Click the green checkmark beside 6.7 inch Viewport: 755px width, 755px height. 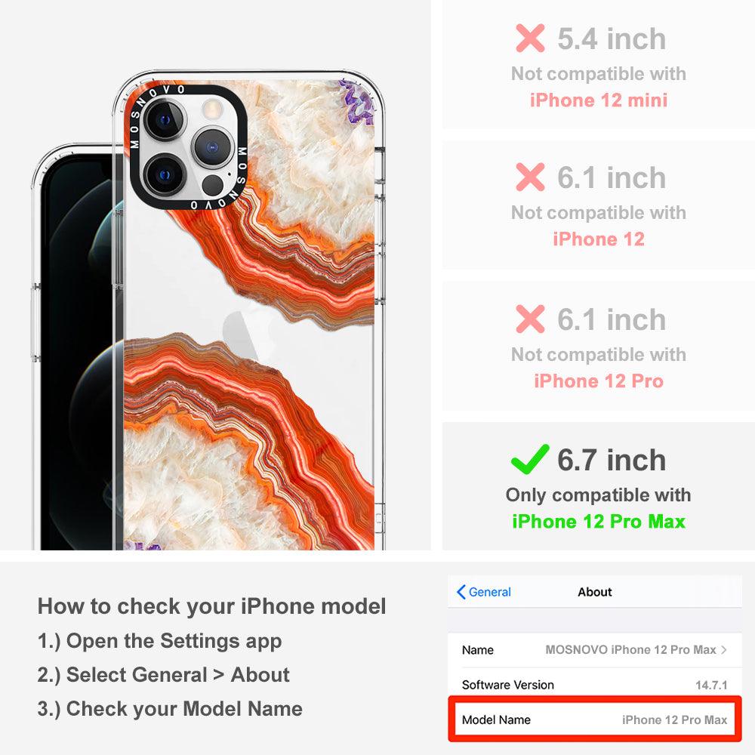(530, 459)
